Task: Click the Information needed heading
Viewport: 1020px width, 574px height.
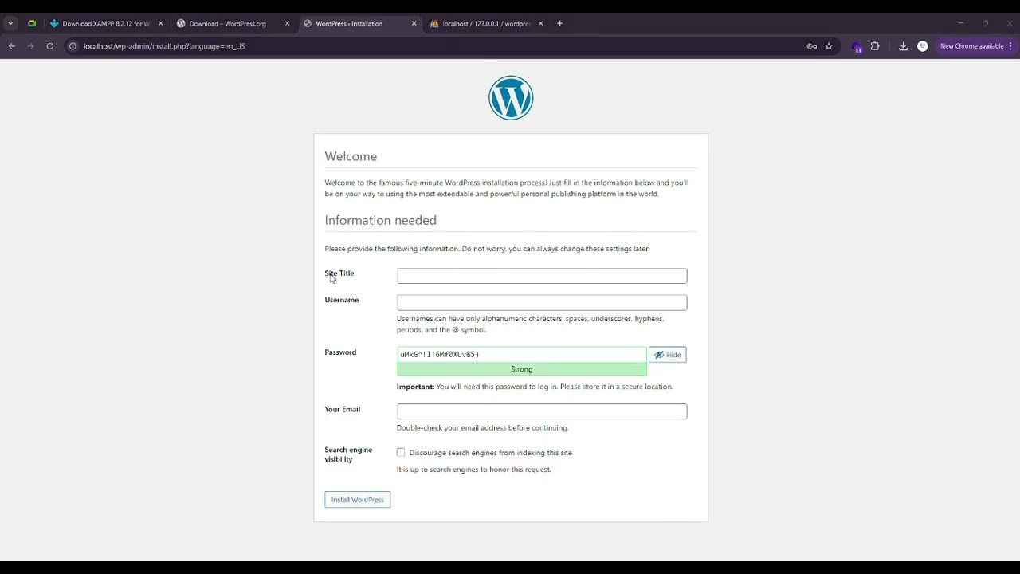Action: pyautogui.click(x=381, y=221)
